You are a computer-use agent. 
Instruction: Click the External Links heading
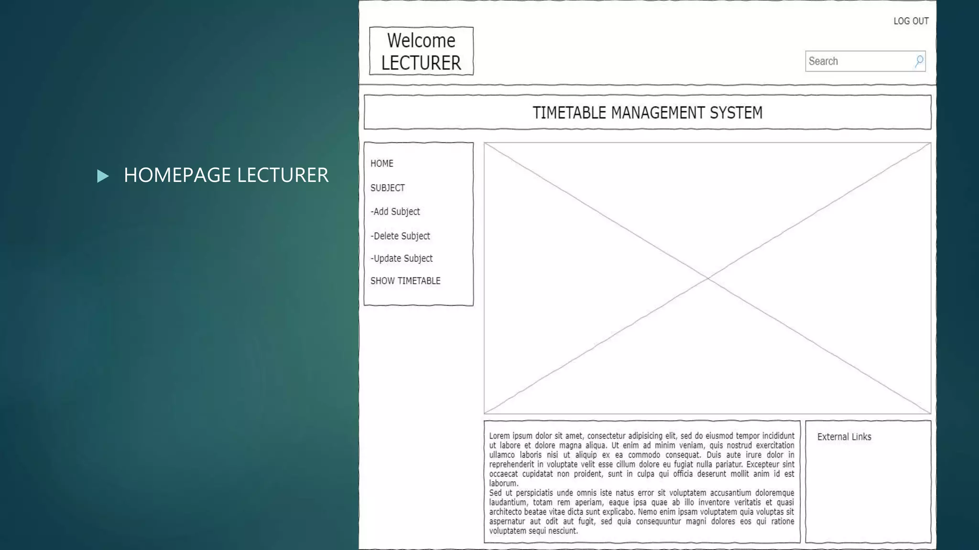point(844,437)
